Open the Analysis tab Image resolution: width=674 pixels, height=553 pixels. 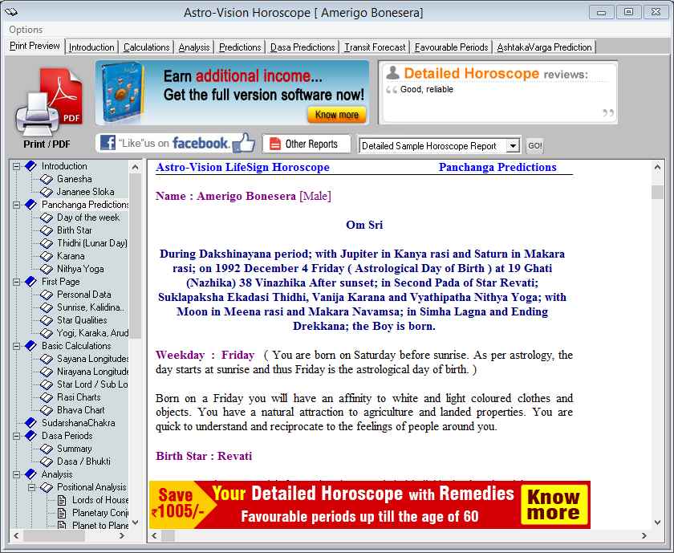[x=194, y=47]
